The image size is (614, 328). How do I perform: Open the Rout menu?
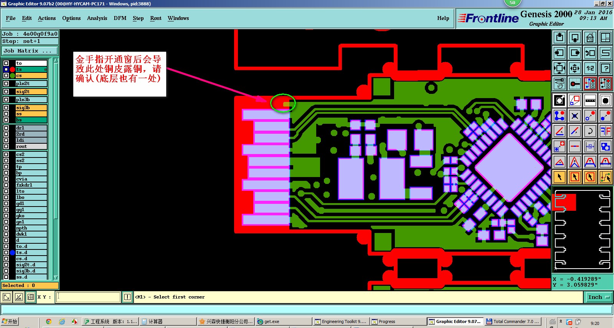(156, 18)
